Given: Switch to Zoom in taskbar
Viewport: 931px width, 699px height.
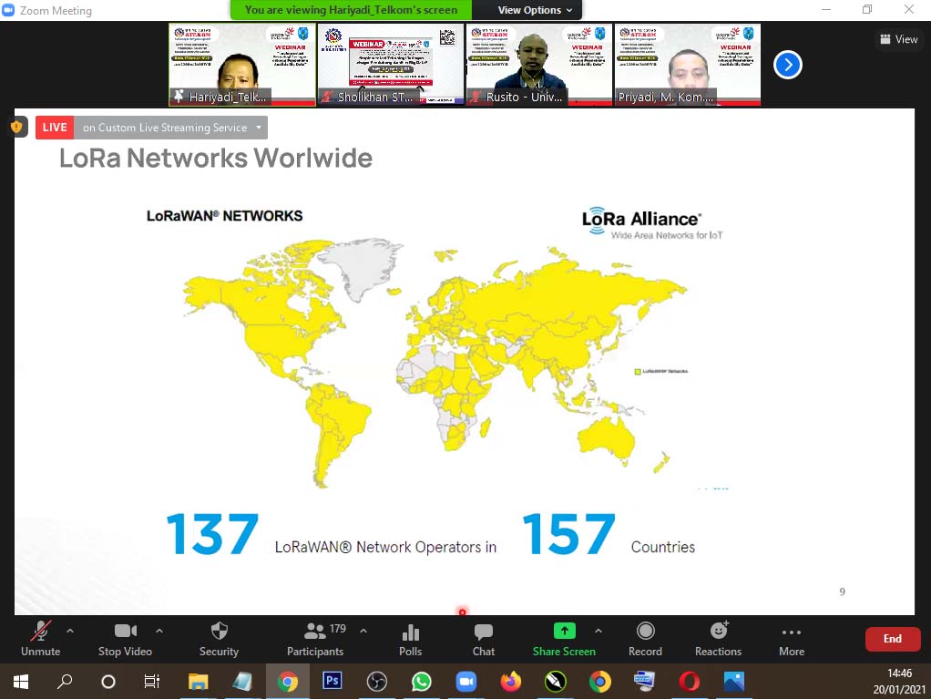Looking at the screenshot, I should coord(466,681).
